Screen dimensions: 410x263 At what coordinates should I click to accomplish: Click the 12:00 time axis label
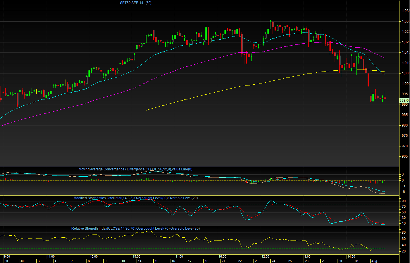click(265, 257)
